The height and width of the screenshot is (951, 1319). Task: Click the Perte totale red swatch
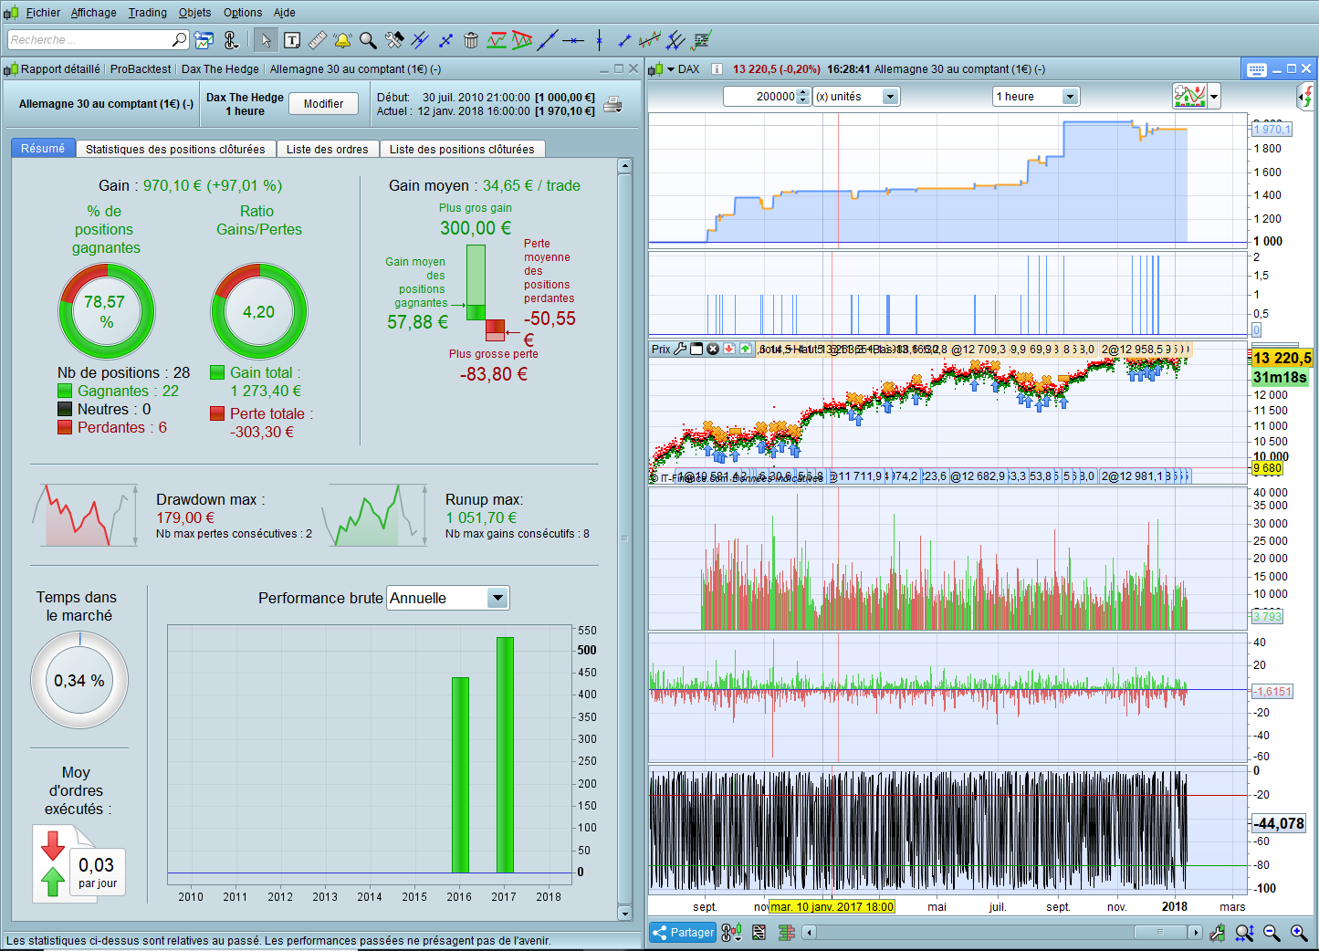pos(217,413)
